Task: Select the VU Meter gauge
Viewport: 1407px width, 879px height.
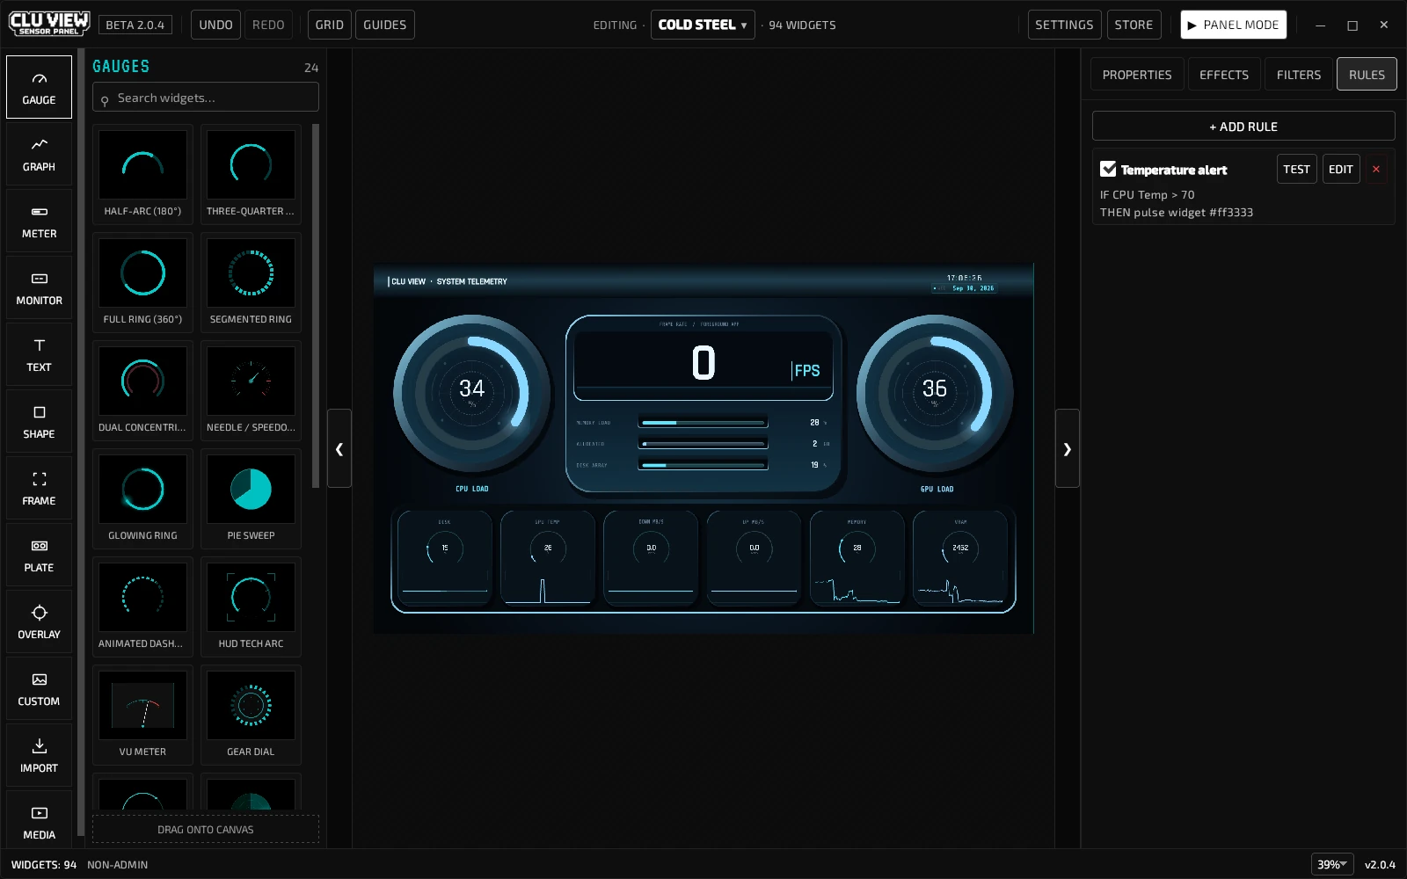Action: pos(142,715)
